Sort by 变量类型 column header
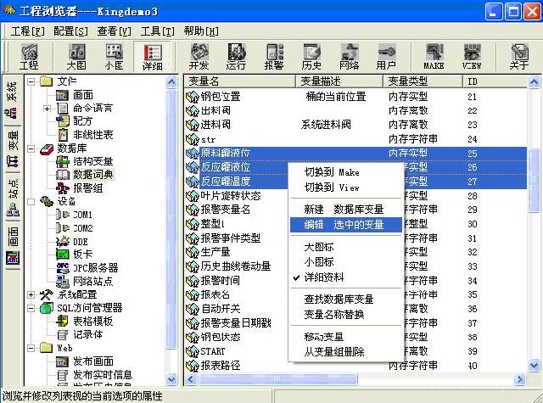Image resolution: width=543 pixels, height=403 pixels. 423,81
